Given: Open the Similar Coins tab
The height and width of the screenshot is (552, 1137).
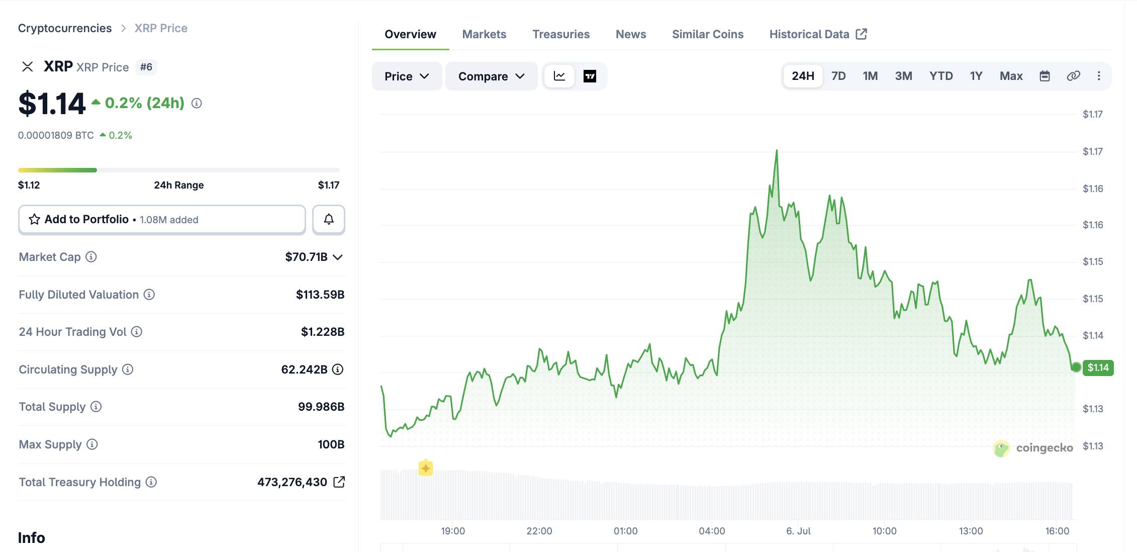Looking at the screenshot, I should 708,34.
